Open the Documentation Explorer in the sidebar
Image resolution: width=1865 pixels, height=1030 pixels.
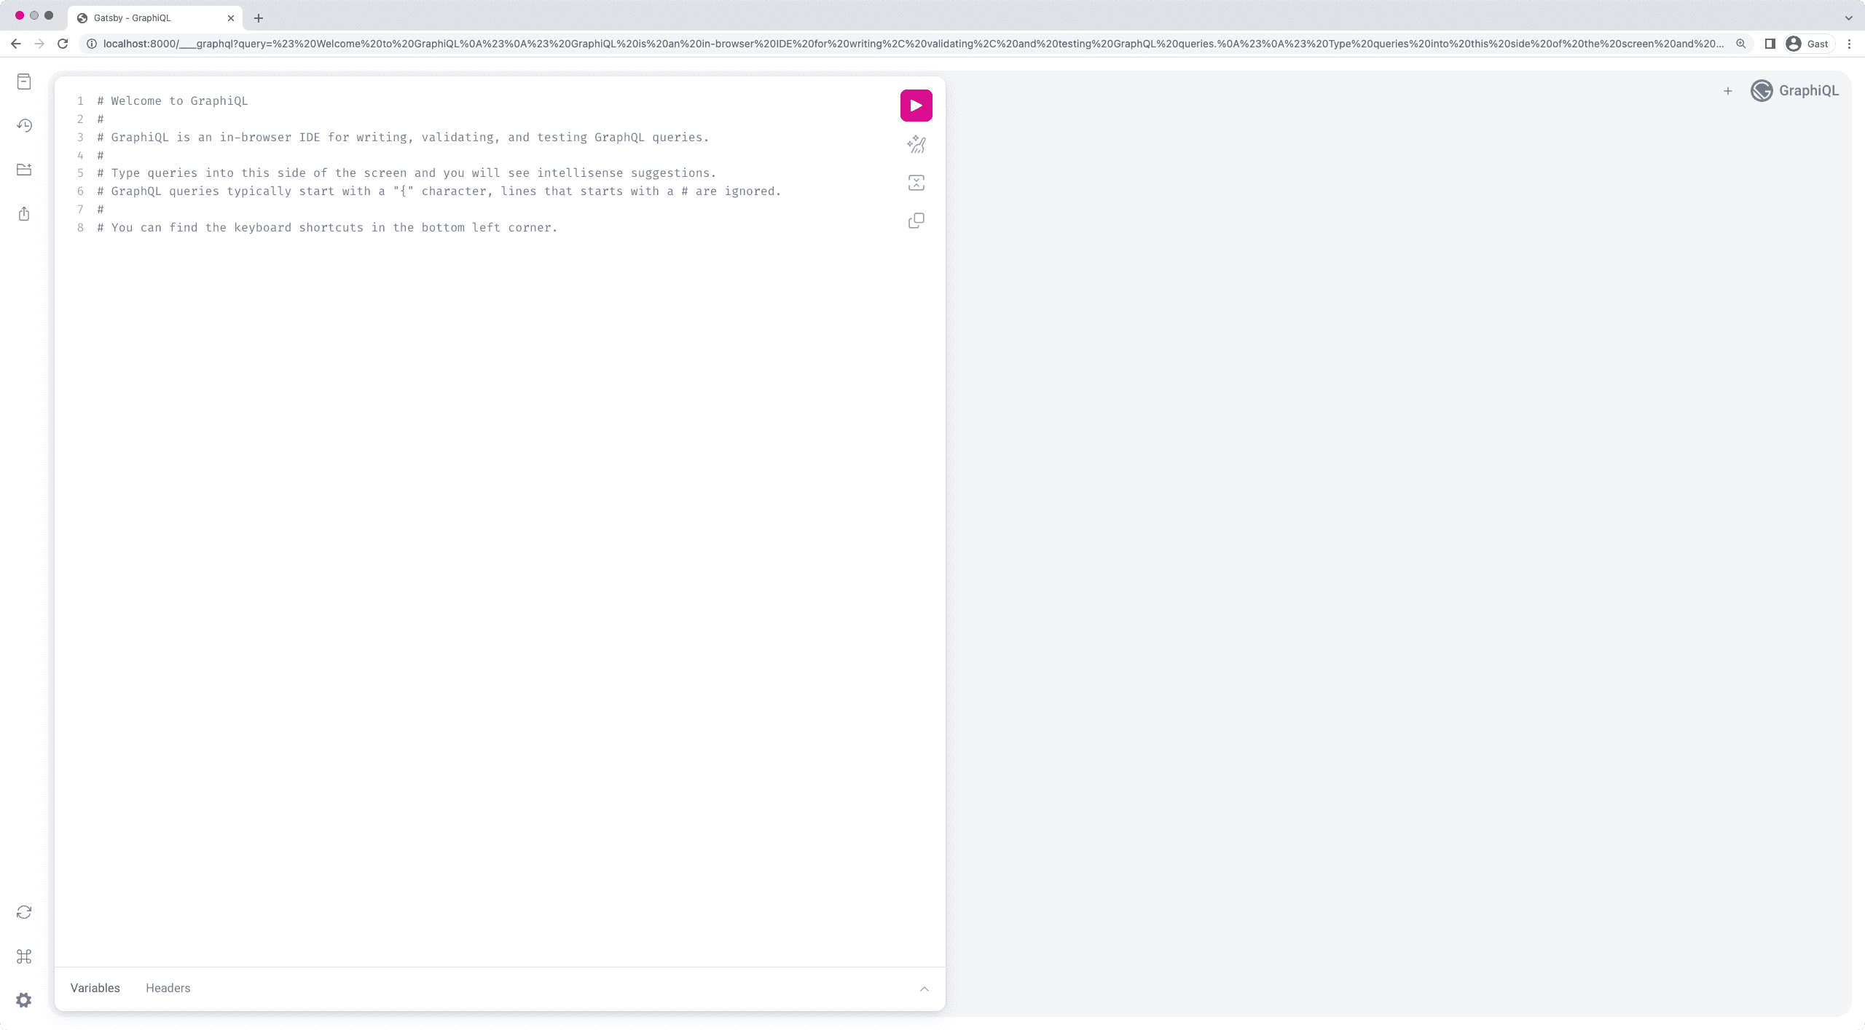click(24, 82)
